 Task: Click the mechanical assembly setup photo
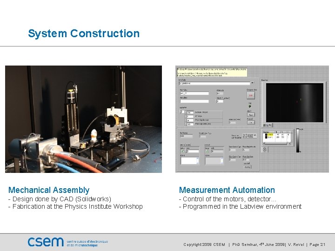[84, 119]
